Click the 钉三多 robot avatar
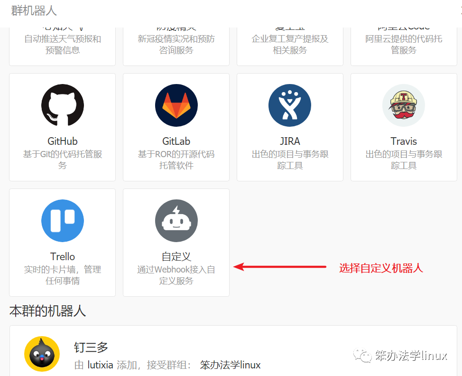This screenshot has height=376, width=462. (x=42, y=354)
